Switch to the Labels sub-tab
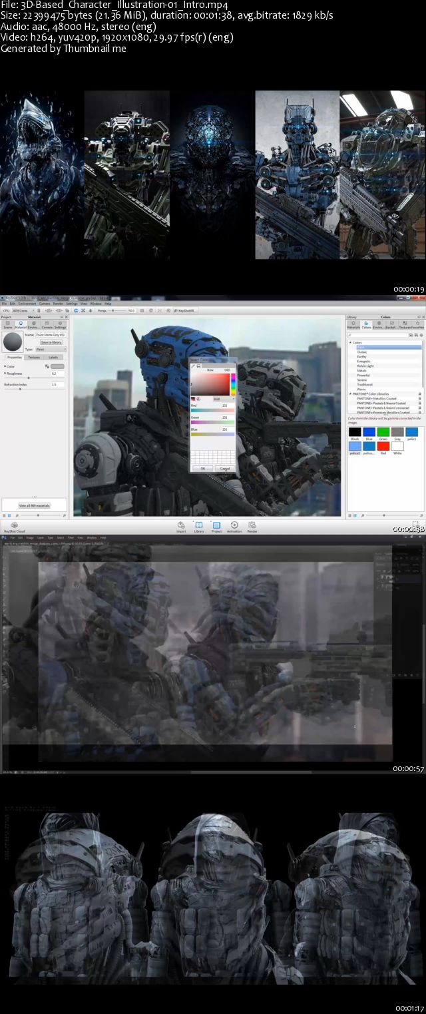The height and width of the screenshot is (1014, 426). tap(53, 358)
